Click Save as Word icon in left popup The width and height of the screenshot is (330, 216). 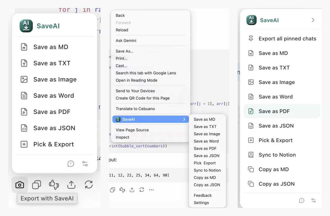24,95
